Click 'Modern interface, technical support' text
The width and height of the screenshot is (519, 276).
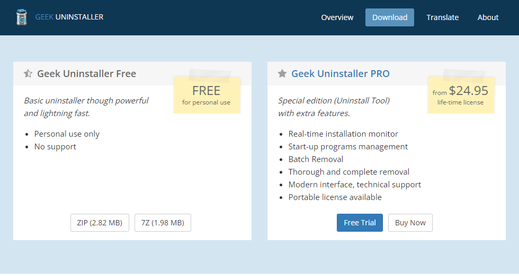point(354,184)
